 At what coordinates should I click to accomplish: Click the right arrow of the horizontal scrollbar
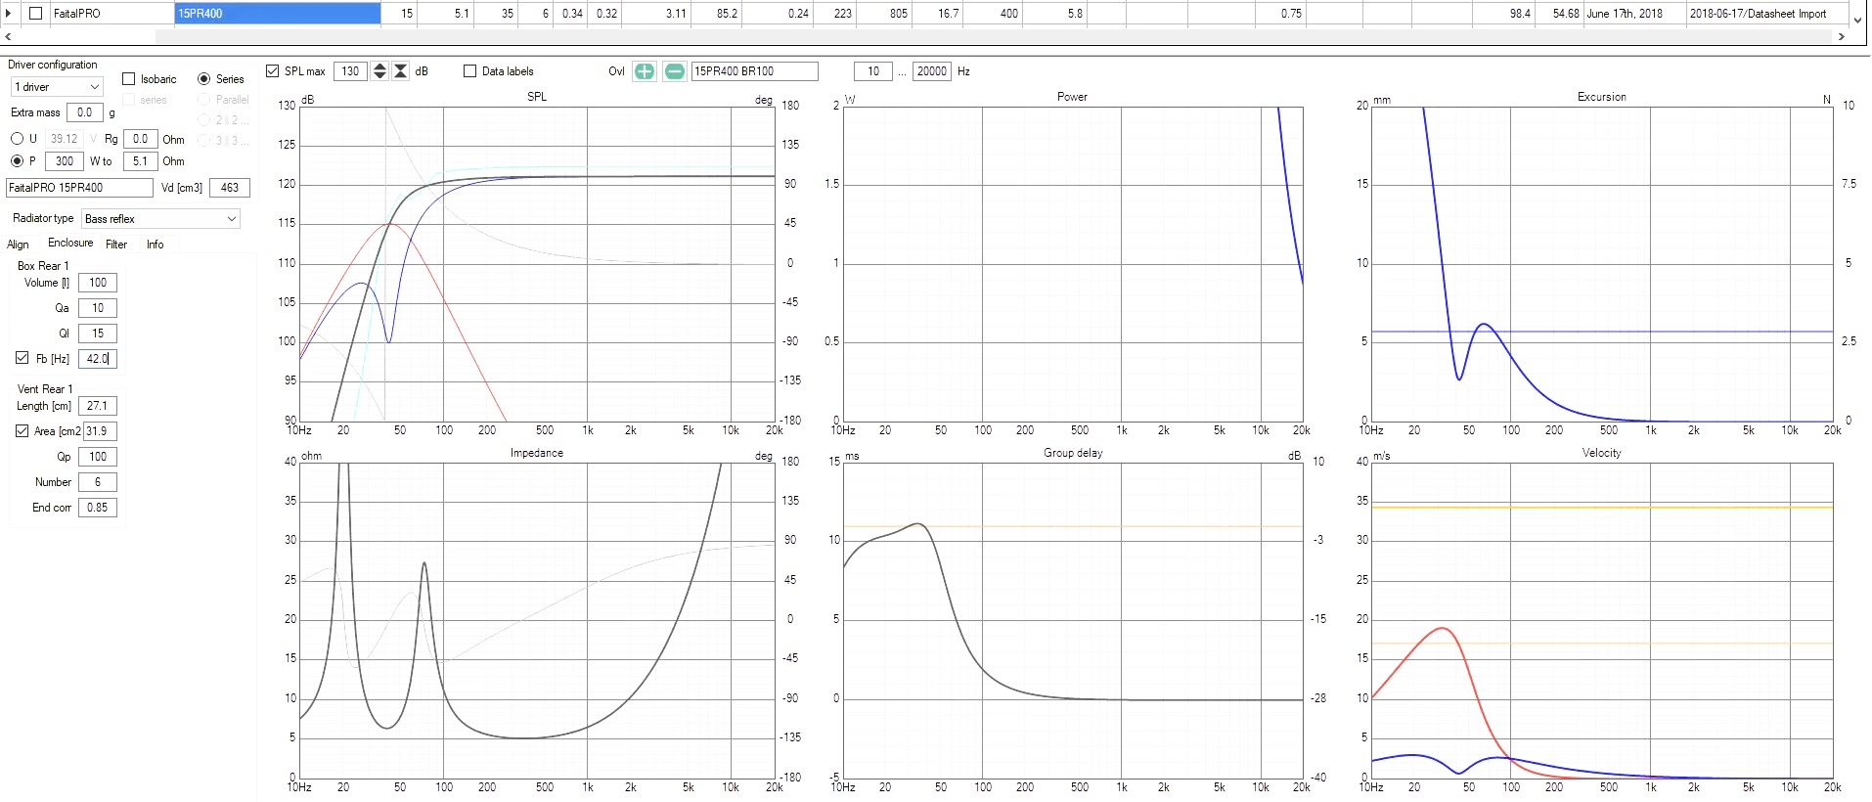point(1841,36)
